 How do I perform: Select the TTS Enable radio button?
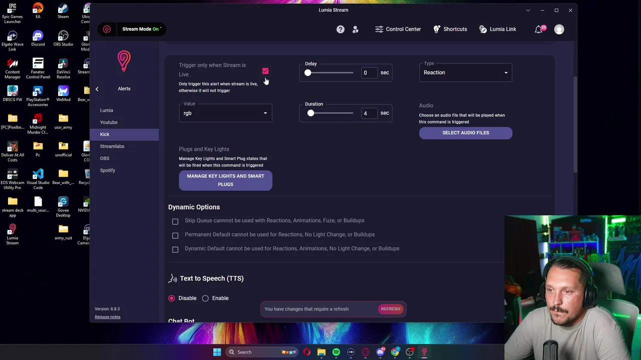pos(205,298)
